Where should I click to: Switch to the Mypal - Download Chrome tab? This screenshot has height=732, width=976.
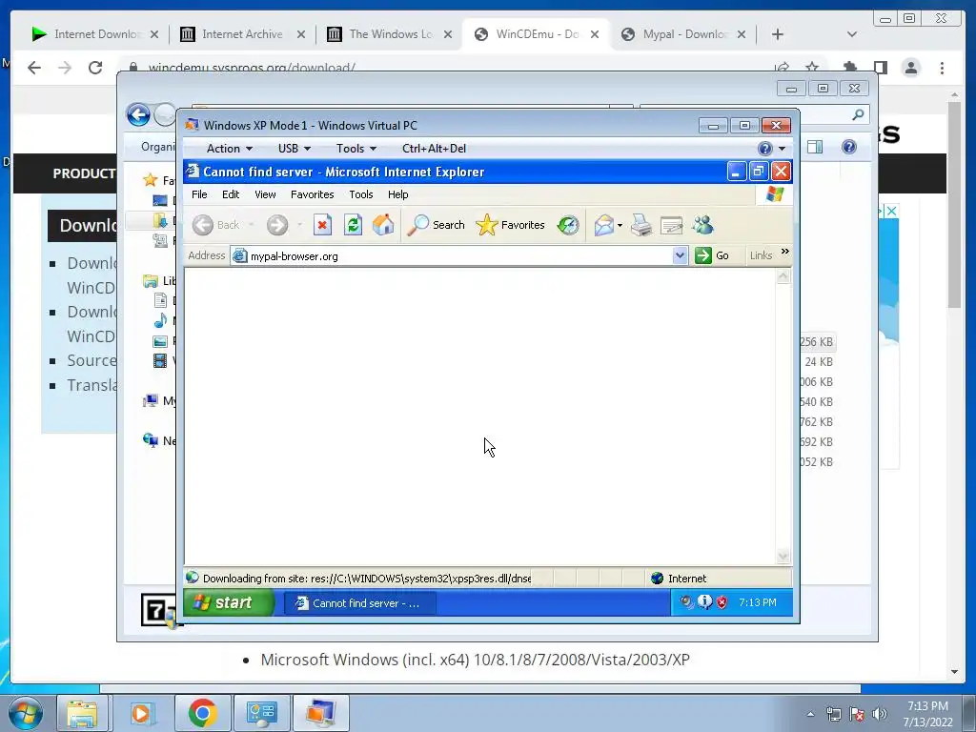(683, 34)
